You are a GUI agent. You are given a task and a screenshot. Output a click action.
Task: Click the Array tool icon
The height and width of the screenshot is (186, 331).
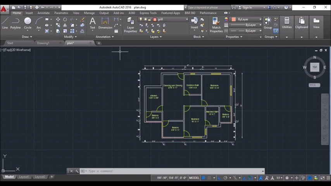72,31
